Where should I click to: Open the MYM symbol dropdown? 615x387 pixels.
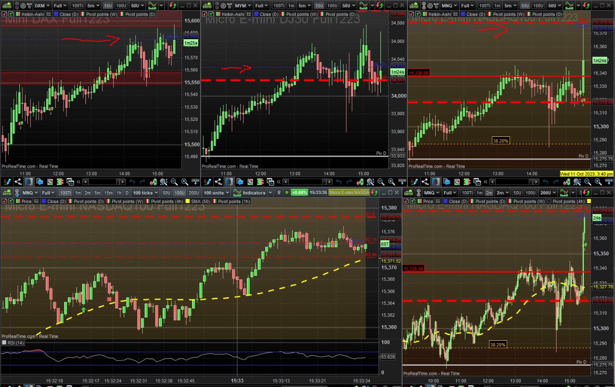[243, 6]
